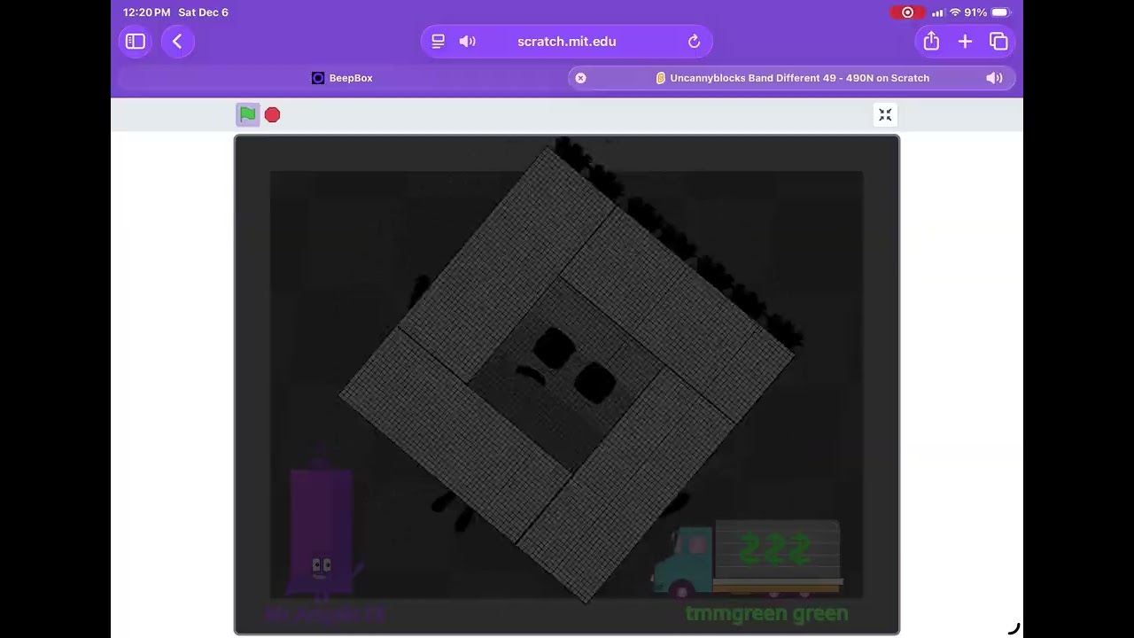This screenshot has width=1134, height=638.
Task: Toggle the Safari sidebar
Action: [x=136, y=42]
